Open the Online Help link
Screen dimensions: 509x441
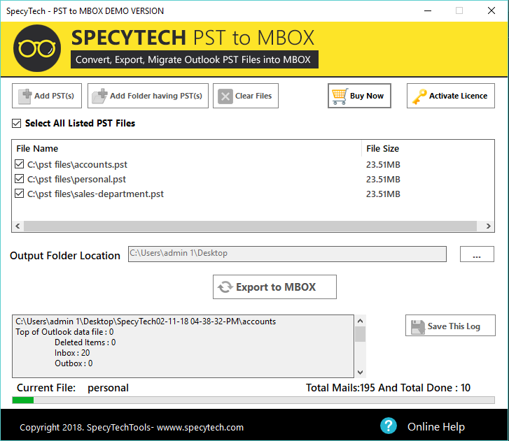tap(436, 427)
